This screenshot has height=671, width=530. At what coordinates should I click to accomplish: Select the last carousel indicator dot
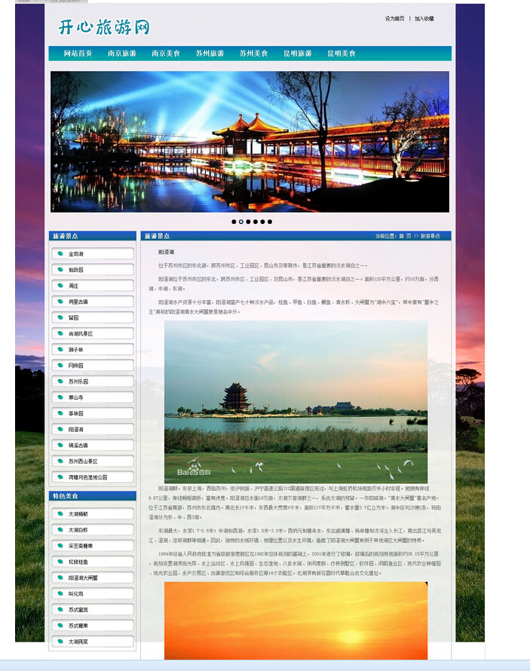click(x=270, y=222)
